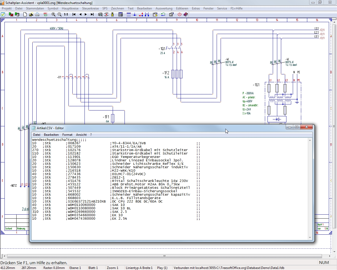
Task: Close the Artikel.CSV editor window
Action: (x=306, y=127)
